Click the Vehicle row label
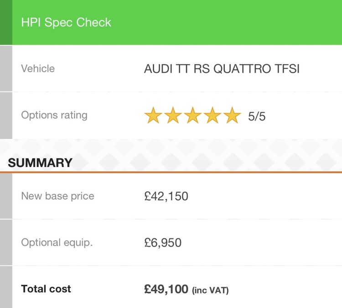Viewport: 342px width, 308px height. click(x=38, y=69)
